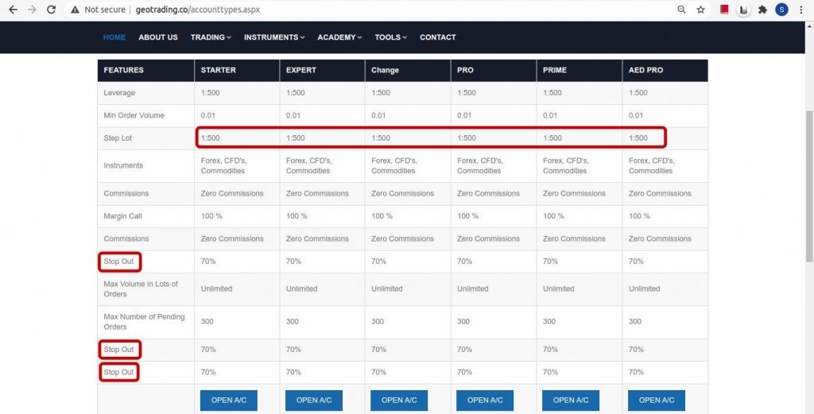Open the Extensions puzzle icon
The height and width of the screenshot is (414, 814).
pos(762,10)
